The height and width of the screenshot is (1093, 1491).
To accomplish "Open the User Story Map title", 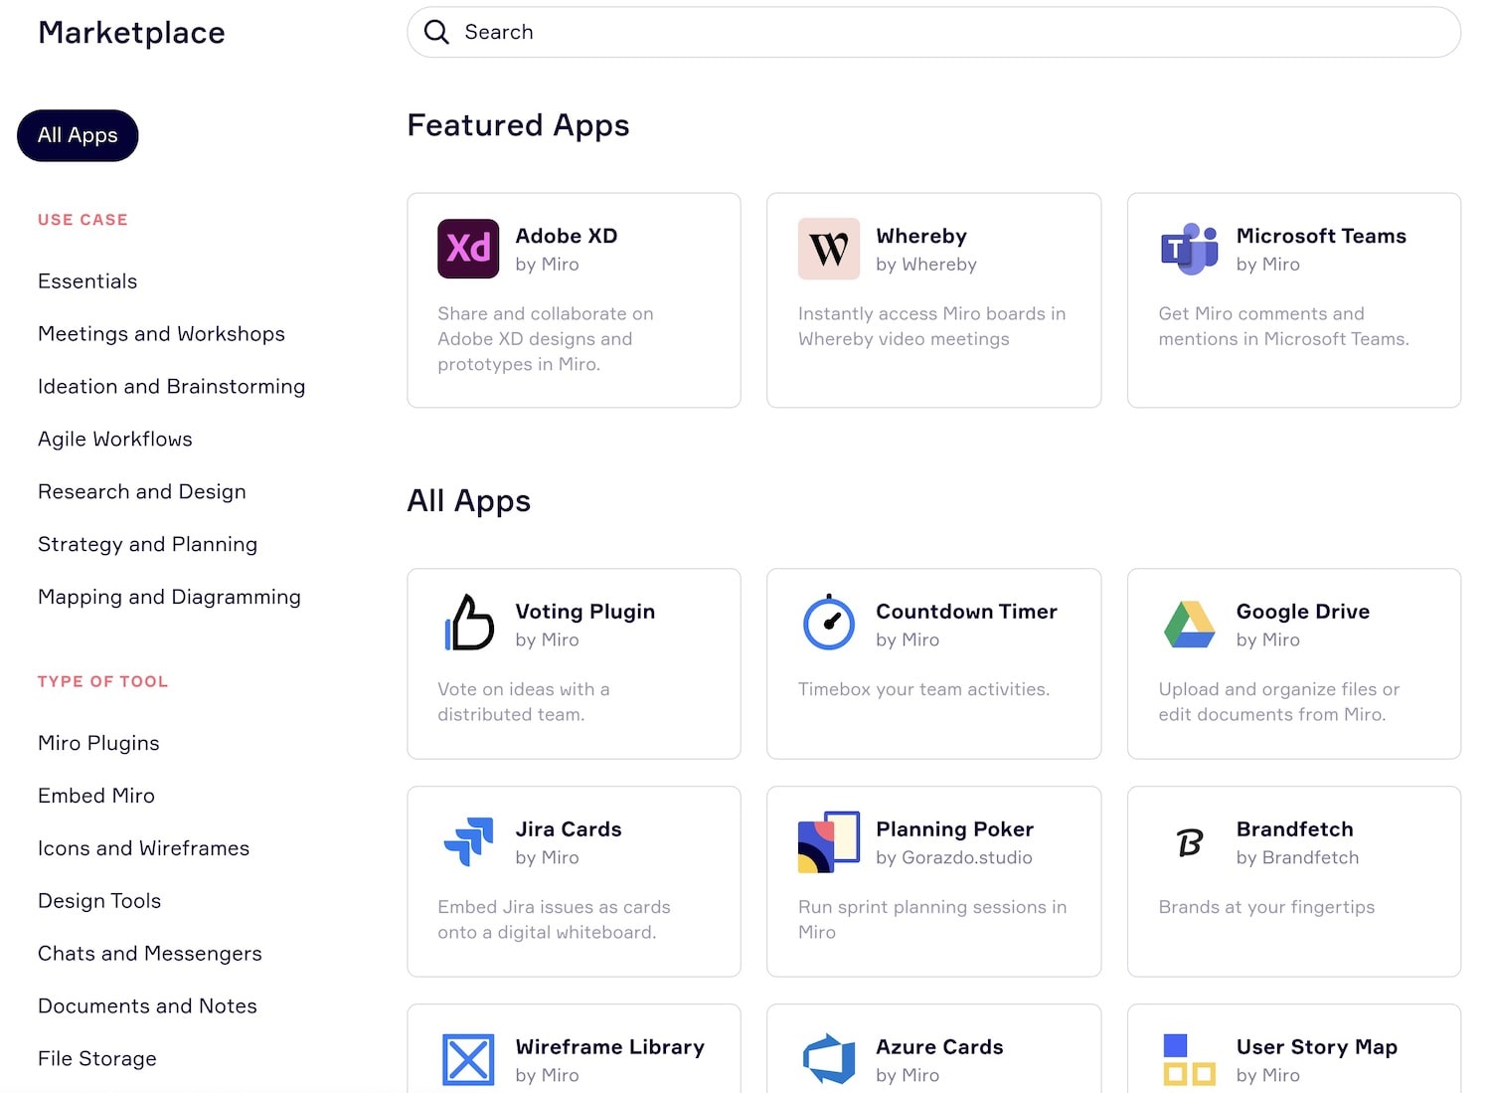I will click(x=1317, y=1047).
